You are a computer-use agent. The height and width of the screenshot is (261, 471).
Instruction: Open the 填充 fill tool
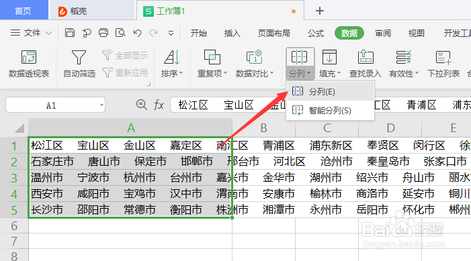coord(330,64)
